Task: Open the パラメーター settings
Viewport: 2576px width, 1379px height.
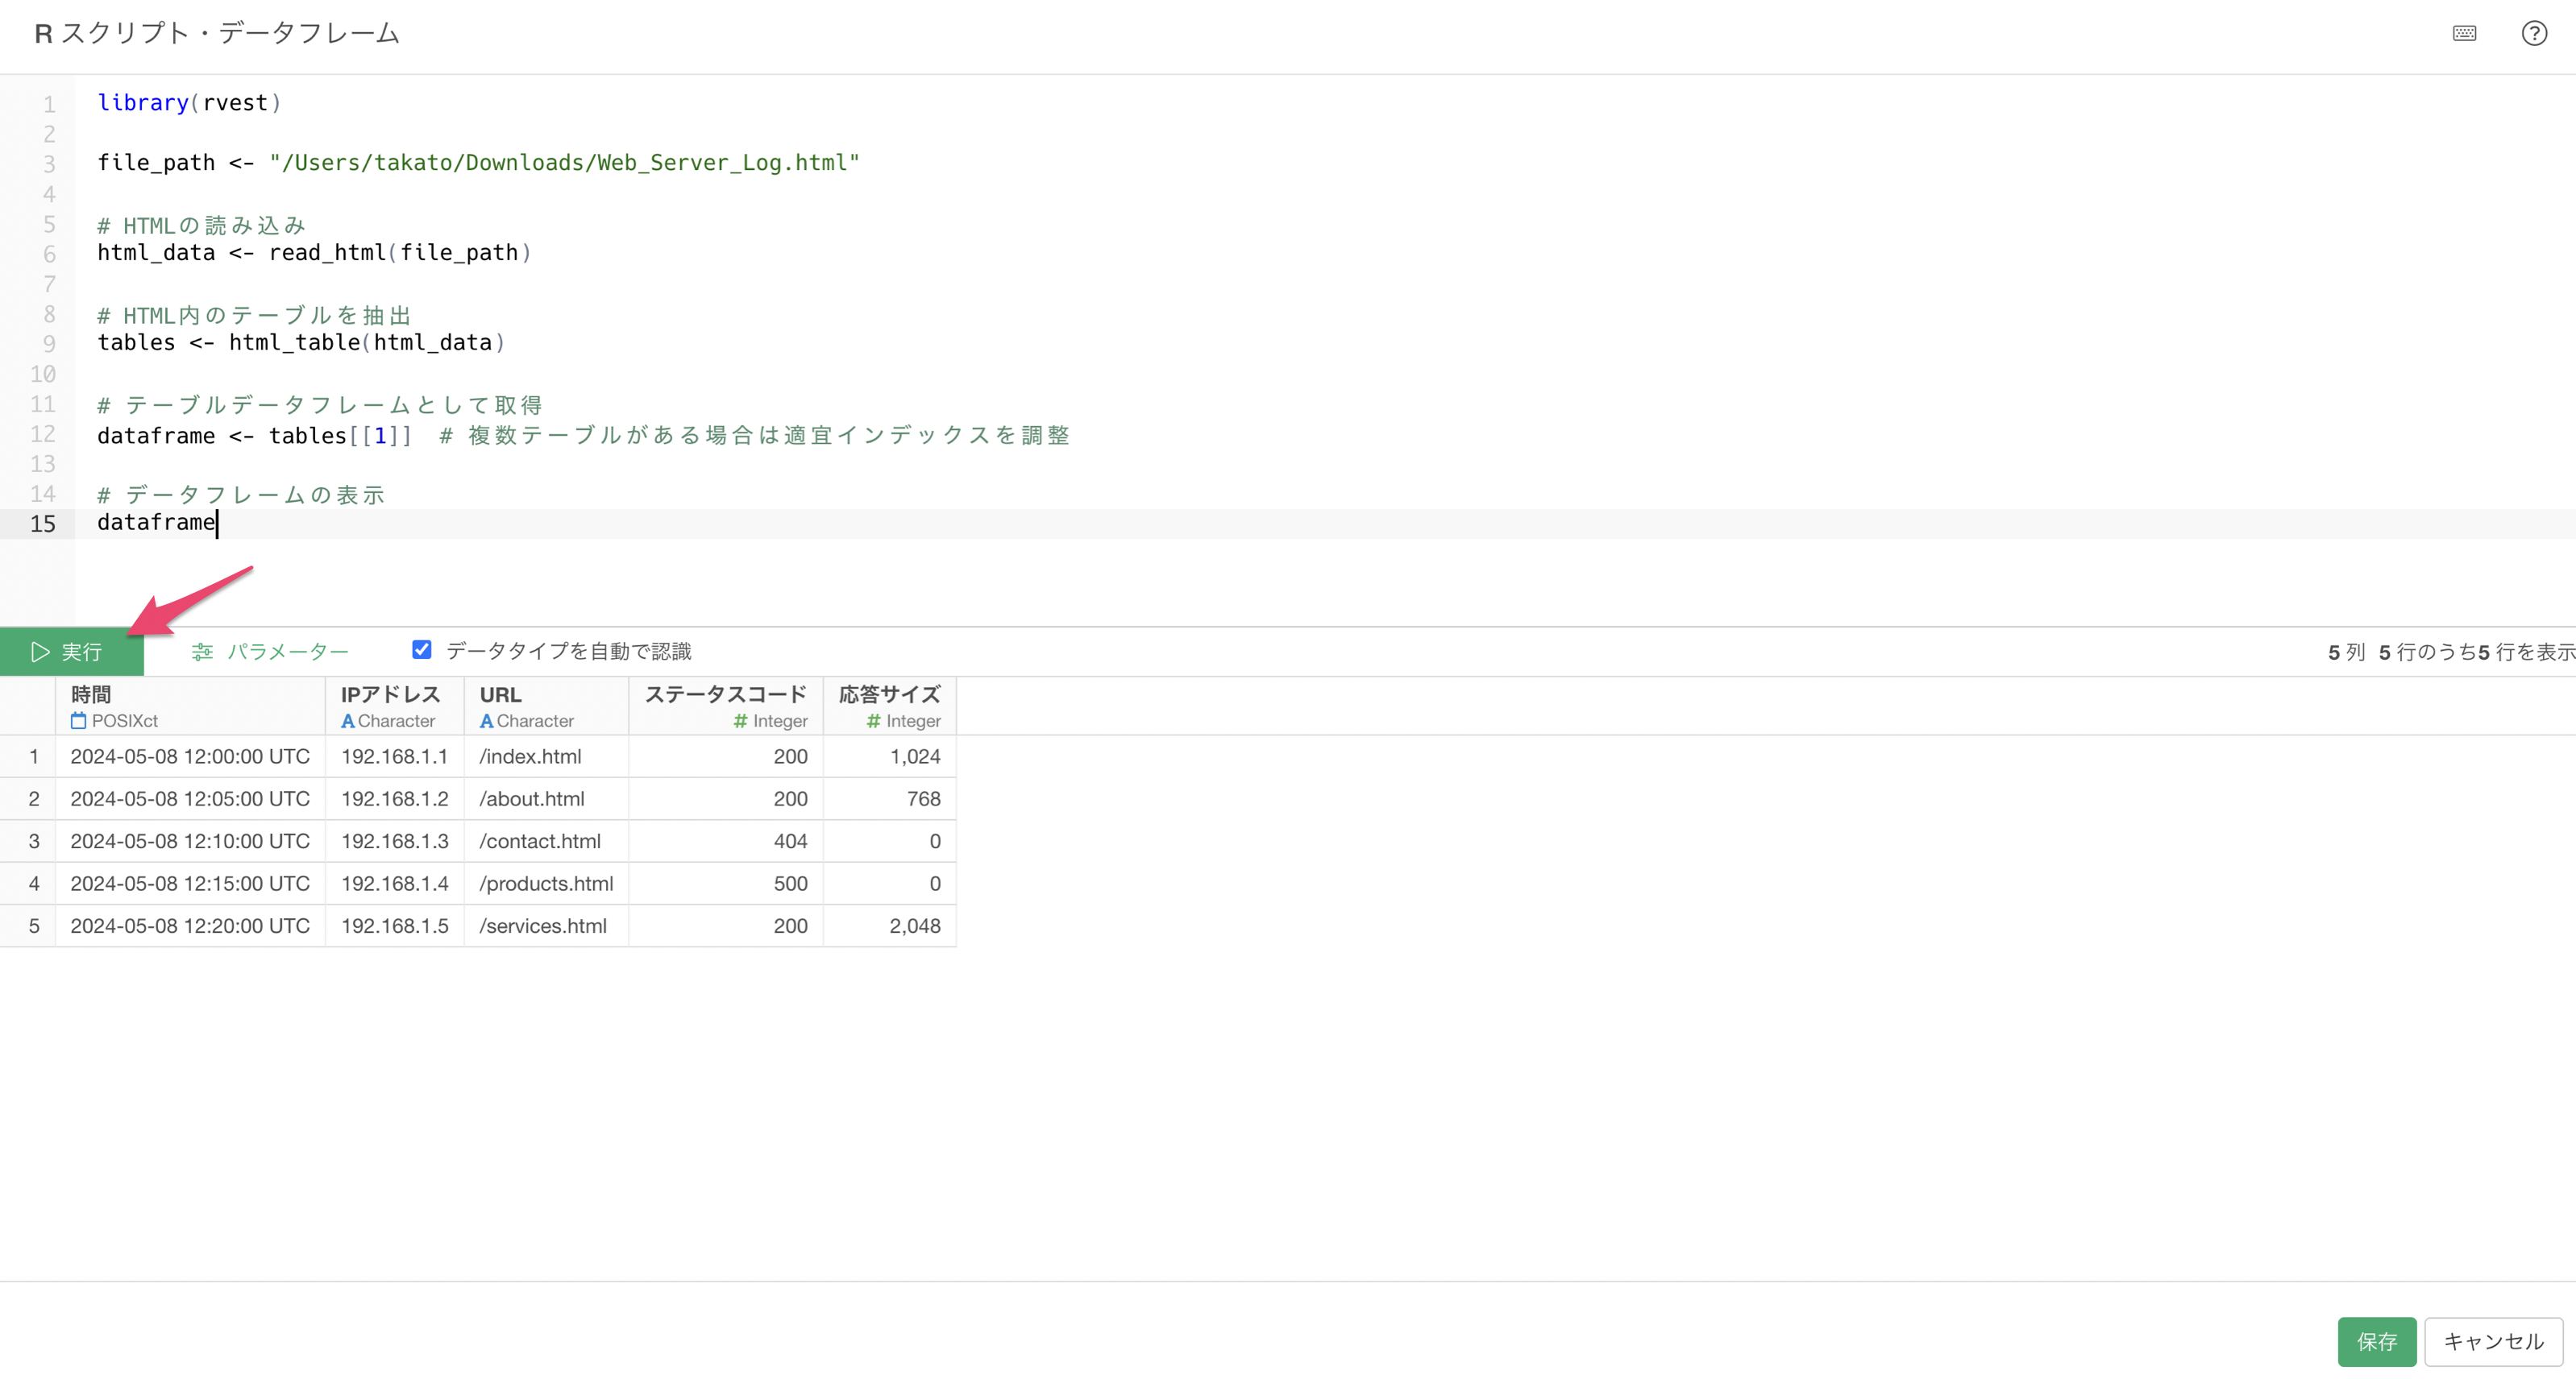Action: [287, 652]
